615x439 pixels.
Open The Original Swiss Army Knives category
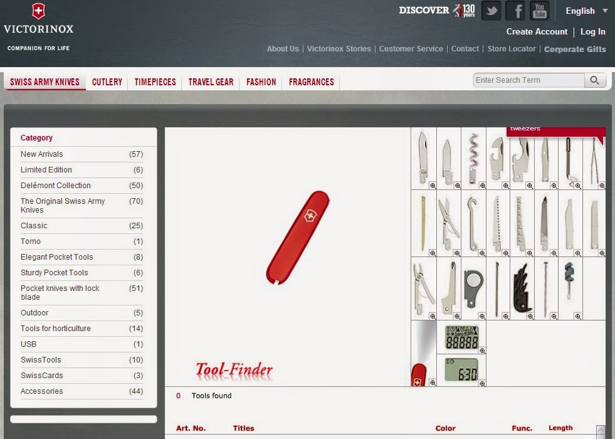point(81,206)
